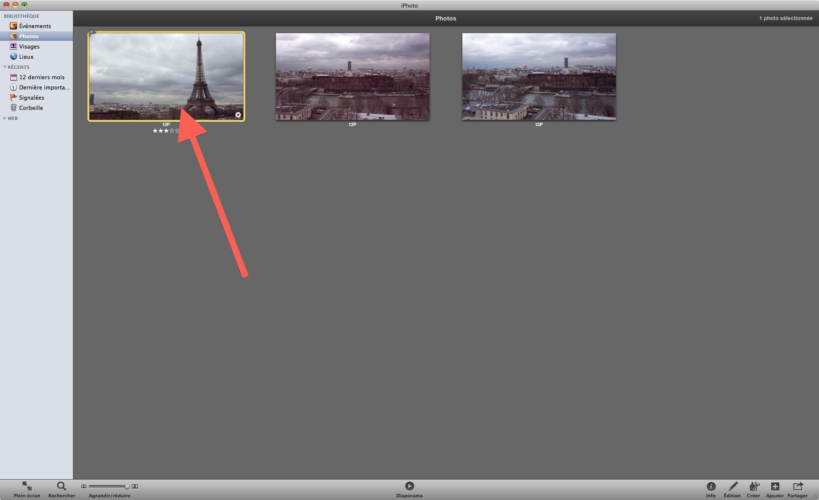
Task: Open Rechercher search
Action: [62, 490]
